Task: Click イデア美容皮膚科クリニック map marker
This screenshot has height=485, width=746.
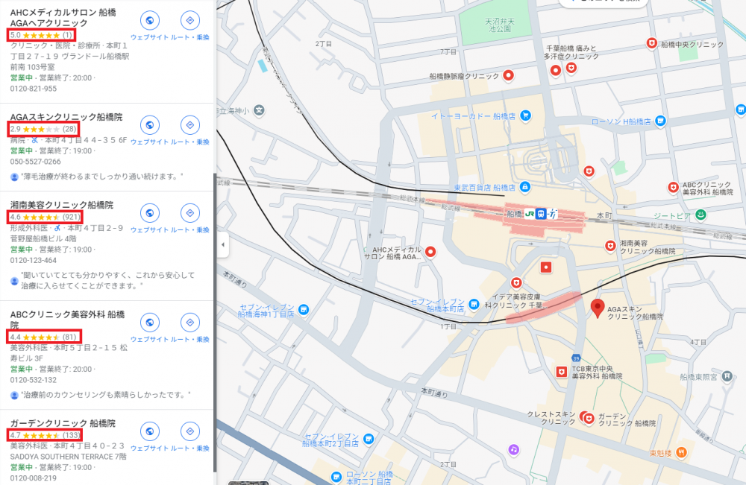Action: point(516,283)
